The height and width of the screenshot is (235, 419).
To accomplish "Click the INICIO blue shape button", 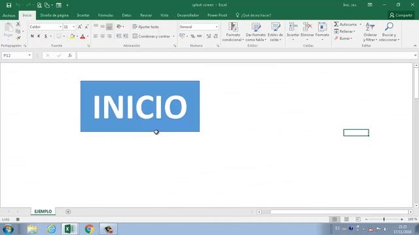I will click(140, 106).
